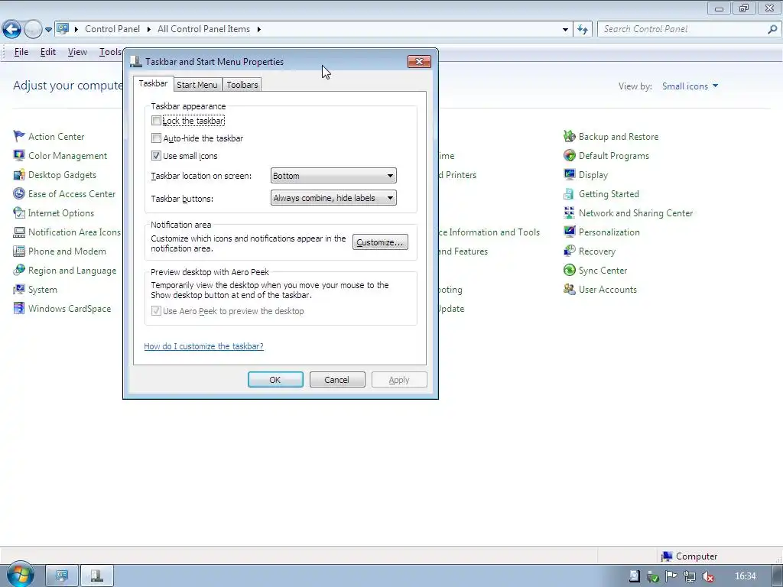Screen dimensions: 783x587
Task: Open How do I customize the taskbar link
Action: [x=203, y=346]
